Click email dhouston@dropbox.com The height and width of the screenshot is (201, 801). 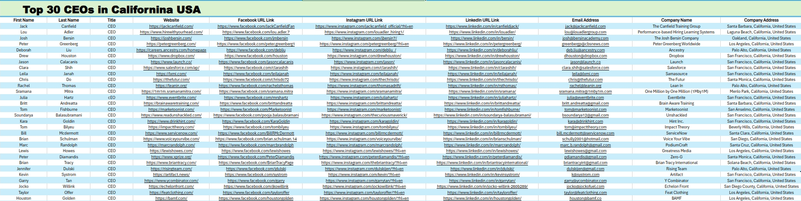(x=585, y=56)
